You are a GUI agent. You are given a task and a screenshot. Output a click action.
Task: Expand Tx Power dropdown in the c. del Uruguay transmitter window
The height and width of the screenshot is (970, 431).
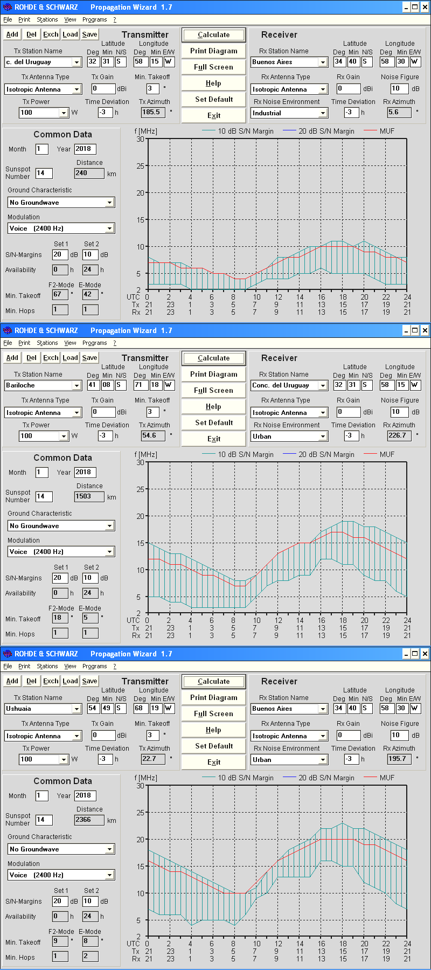pyautogui.click(x=64, y=113)
